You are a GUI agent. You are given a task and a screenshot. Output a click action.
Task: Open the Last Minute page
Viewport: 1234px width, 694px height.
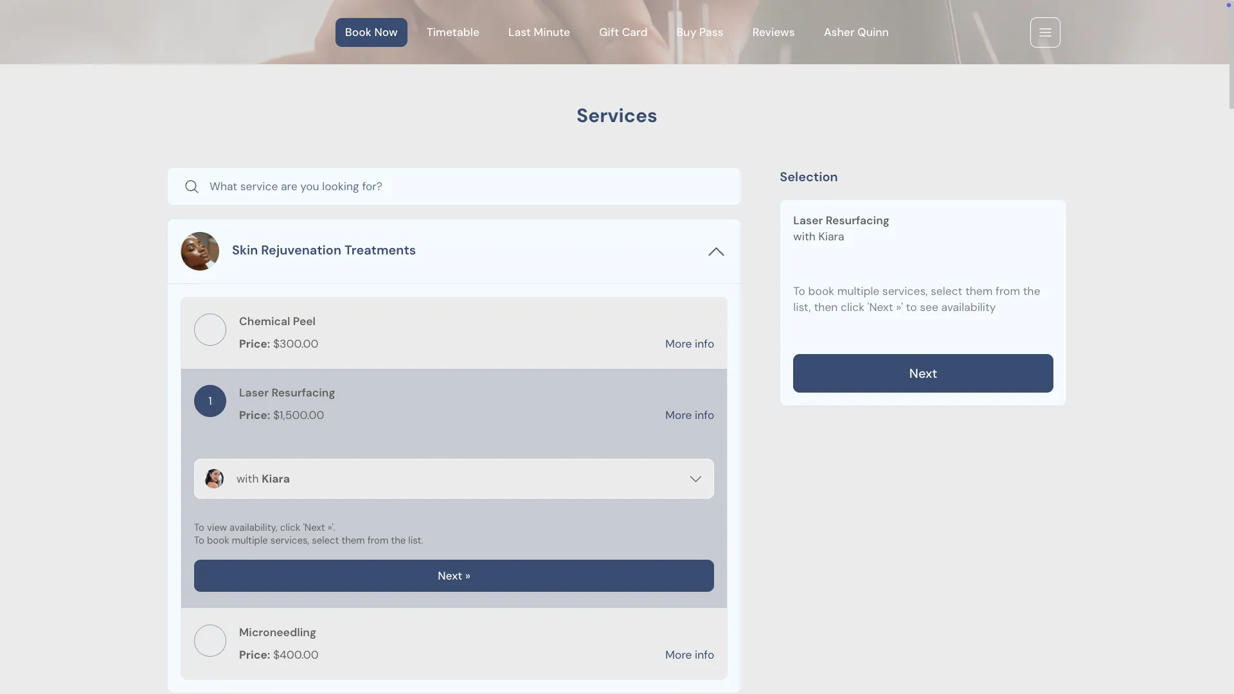(x=539, y=32)
